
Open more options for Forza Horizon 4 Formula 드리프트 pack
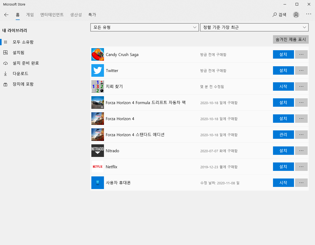click(301, 103)
